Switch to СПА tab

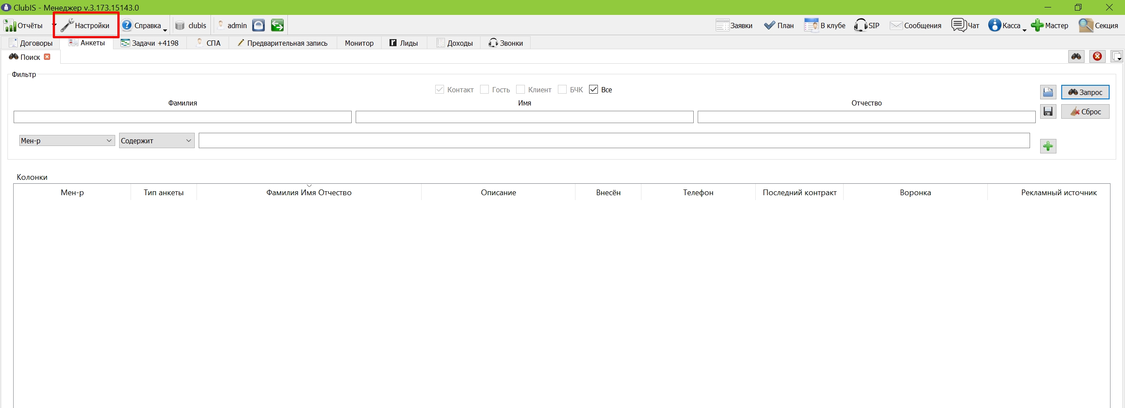[208, 43]
